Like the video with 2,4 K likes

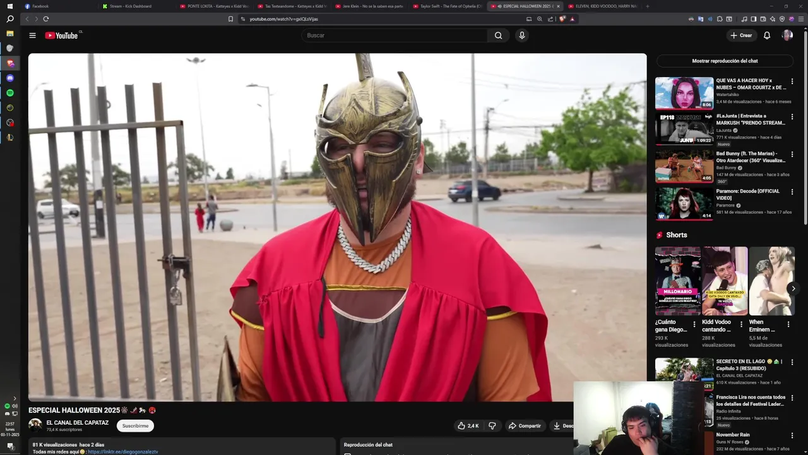pos(468,426)
